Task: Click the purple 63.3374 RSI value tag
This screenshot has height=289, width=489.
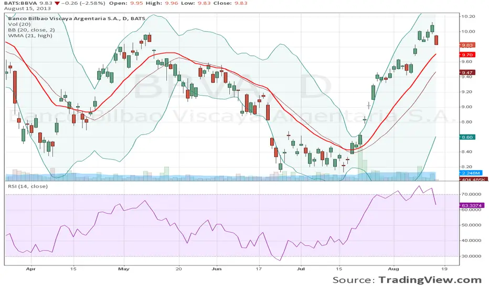Action: point(472,205)
